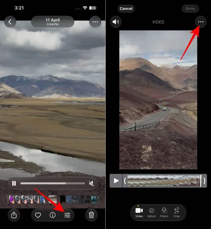Select the black screen thumbnail in filmstrip
The height and width of the screenshot is (229, 211).
[x=63, y=200]
